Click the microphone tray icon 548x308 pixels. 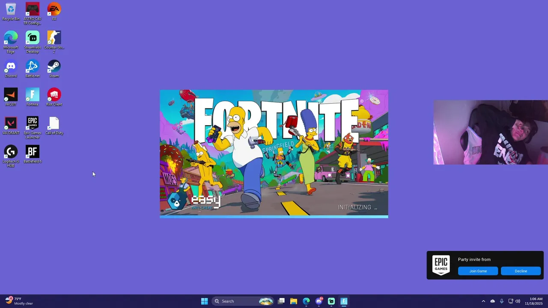(x=501, y=301)
